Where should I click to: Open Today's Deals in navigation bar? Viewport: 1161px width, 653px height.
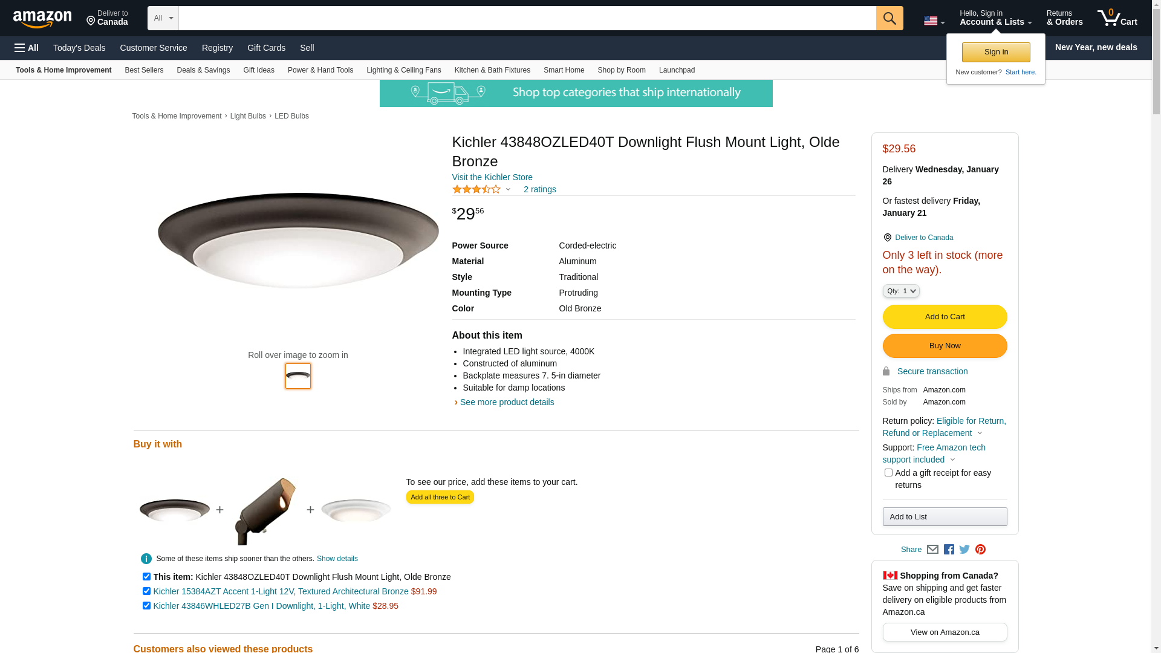pyautogui.click(x=79, y=48)
